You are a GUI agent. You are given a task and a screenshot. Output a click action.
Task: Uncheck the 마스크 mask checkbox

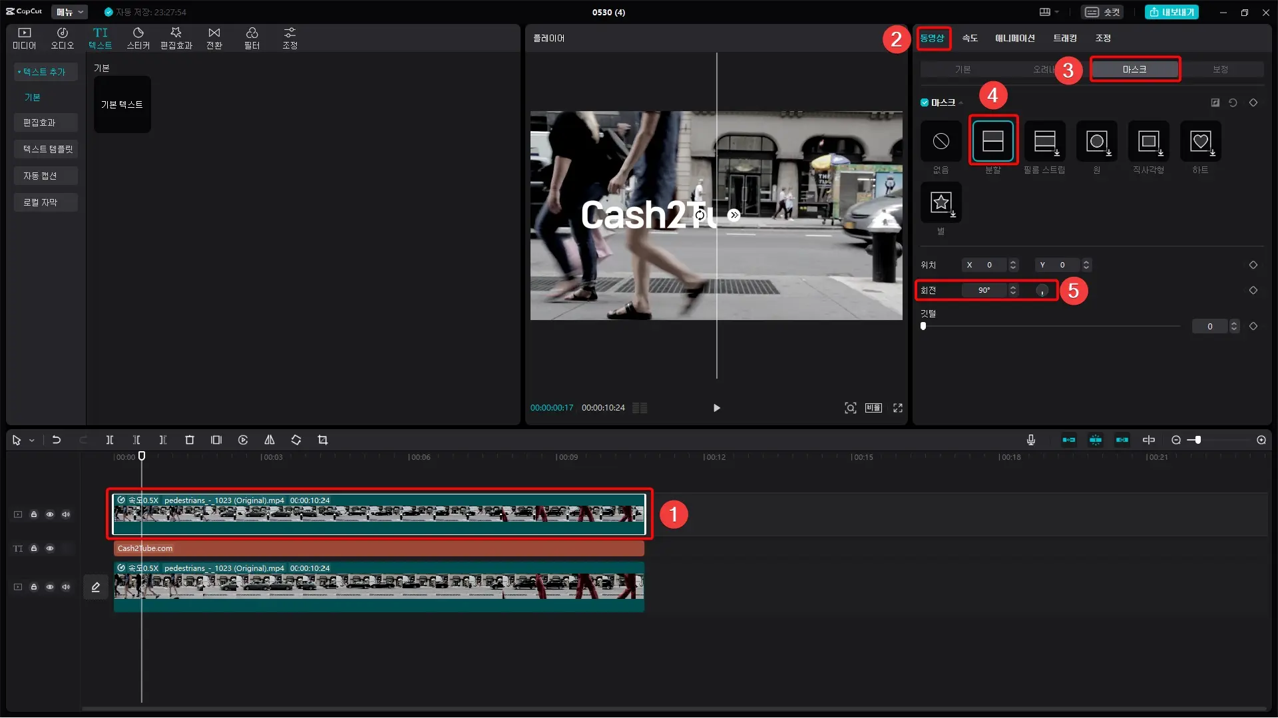(x=925, y=102)
